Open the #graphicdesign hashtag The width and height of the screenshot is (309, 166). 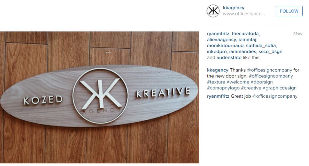(x=279, y=88)
